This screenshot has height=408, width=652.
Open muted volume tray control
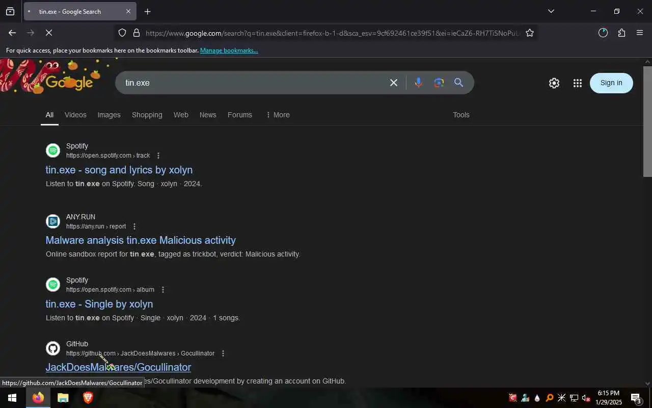pos(586,398)
